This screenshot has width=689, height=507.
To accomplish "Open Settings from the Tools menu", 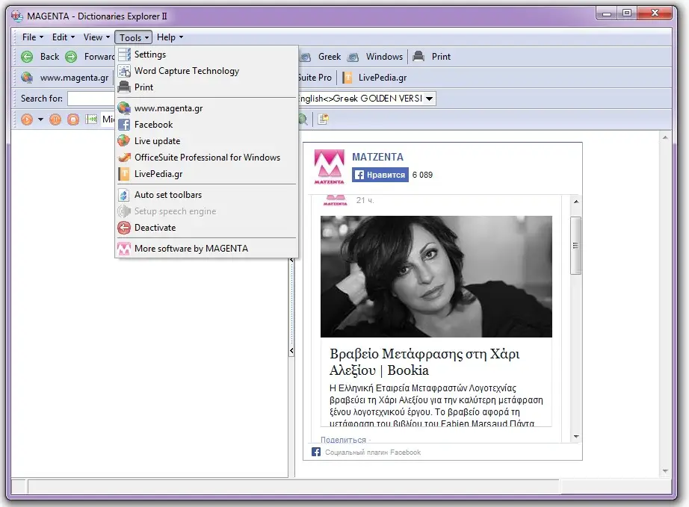I will pos(149,54).
